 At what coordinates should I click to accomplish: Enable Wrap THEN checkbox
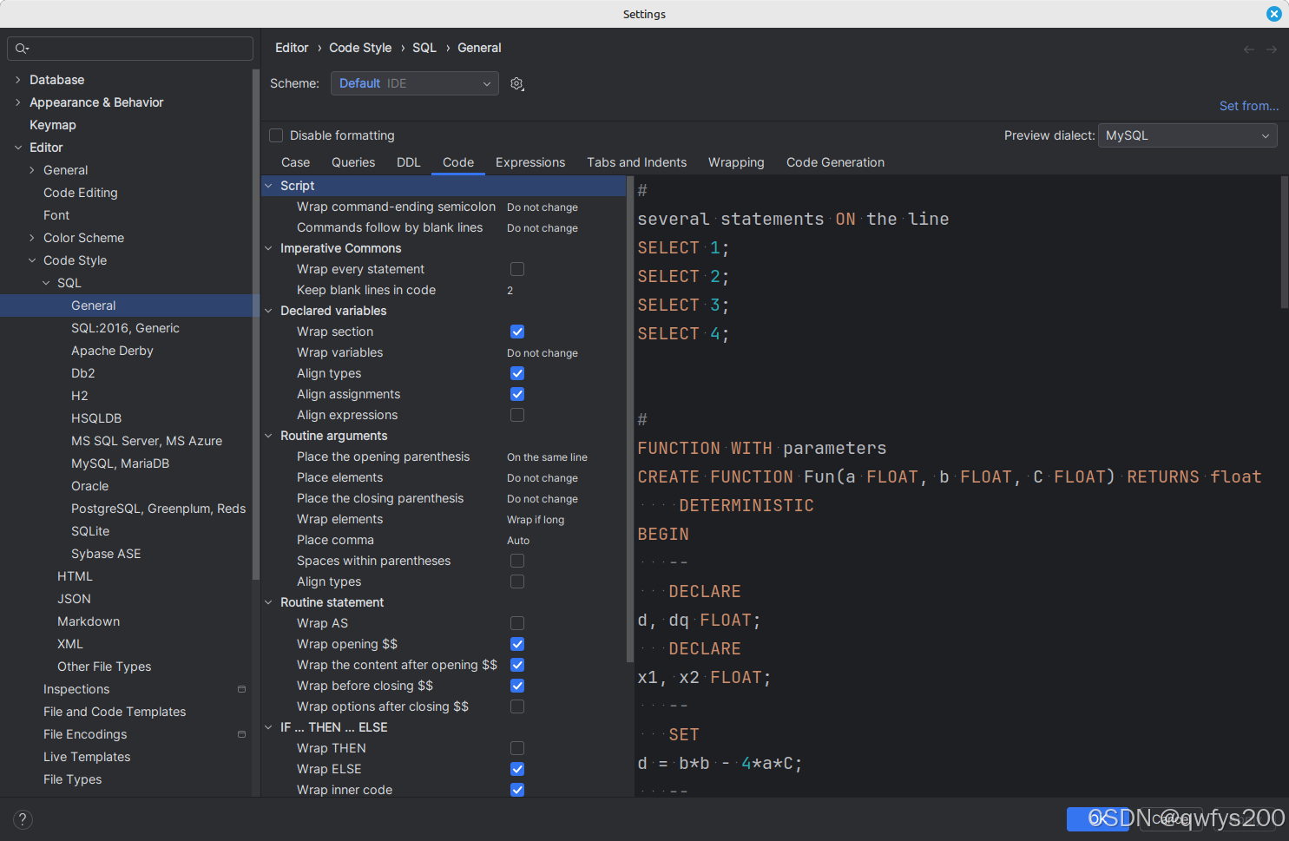[517, 748]
